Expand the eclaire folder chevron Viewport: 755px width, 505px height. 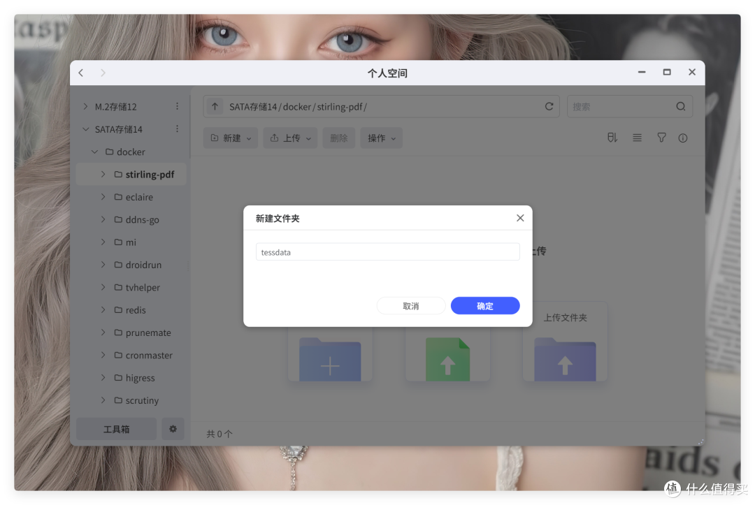pos(103,197)
